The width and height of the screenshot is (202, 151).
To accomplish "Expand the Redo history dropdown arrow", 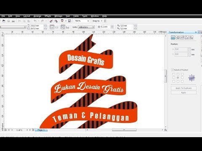I will [46, 21].
